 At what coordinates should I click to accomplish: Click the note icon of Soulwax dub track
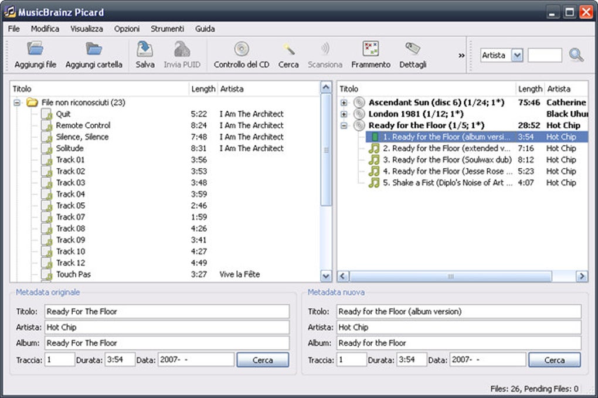pos(374,160)
